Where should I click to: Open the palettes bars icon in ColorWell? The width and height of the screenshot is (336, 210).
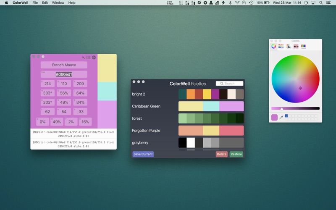[88, 58]
